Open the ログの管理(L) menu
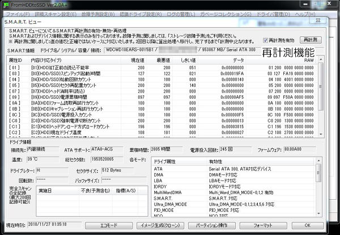 click(181, 14)
